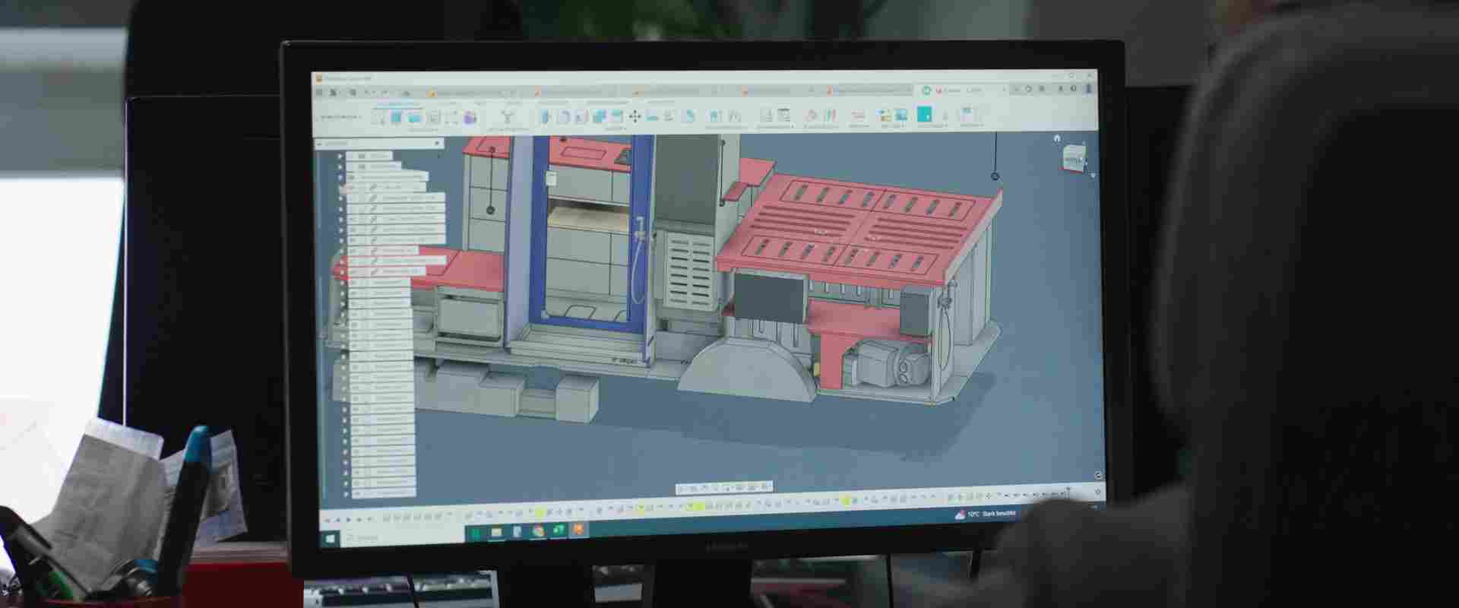Open the Konstruktion workspace dropdown

[340, 117]
